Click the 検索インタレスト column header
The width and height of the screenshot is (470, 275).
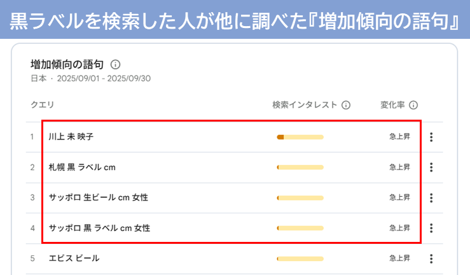click(x=305, y=105)
